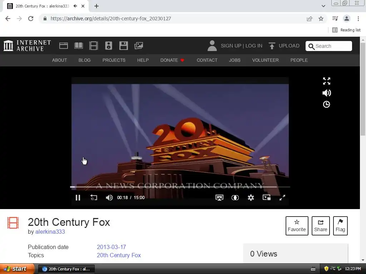
Task: Open the PROJECTS menu item
Action: point(114,60)
